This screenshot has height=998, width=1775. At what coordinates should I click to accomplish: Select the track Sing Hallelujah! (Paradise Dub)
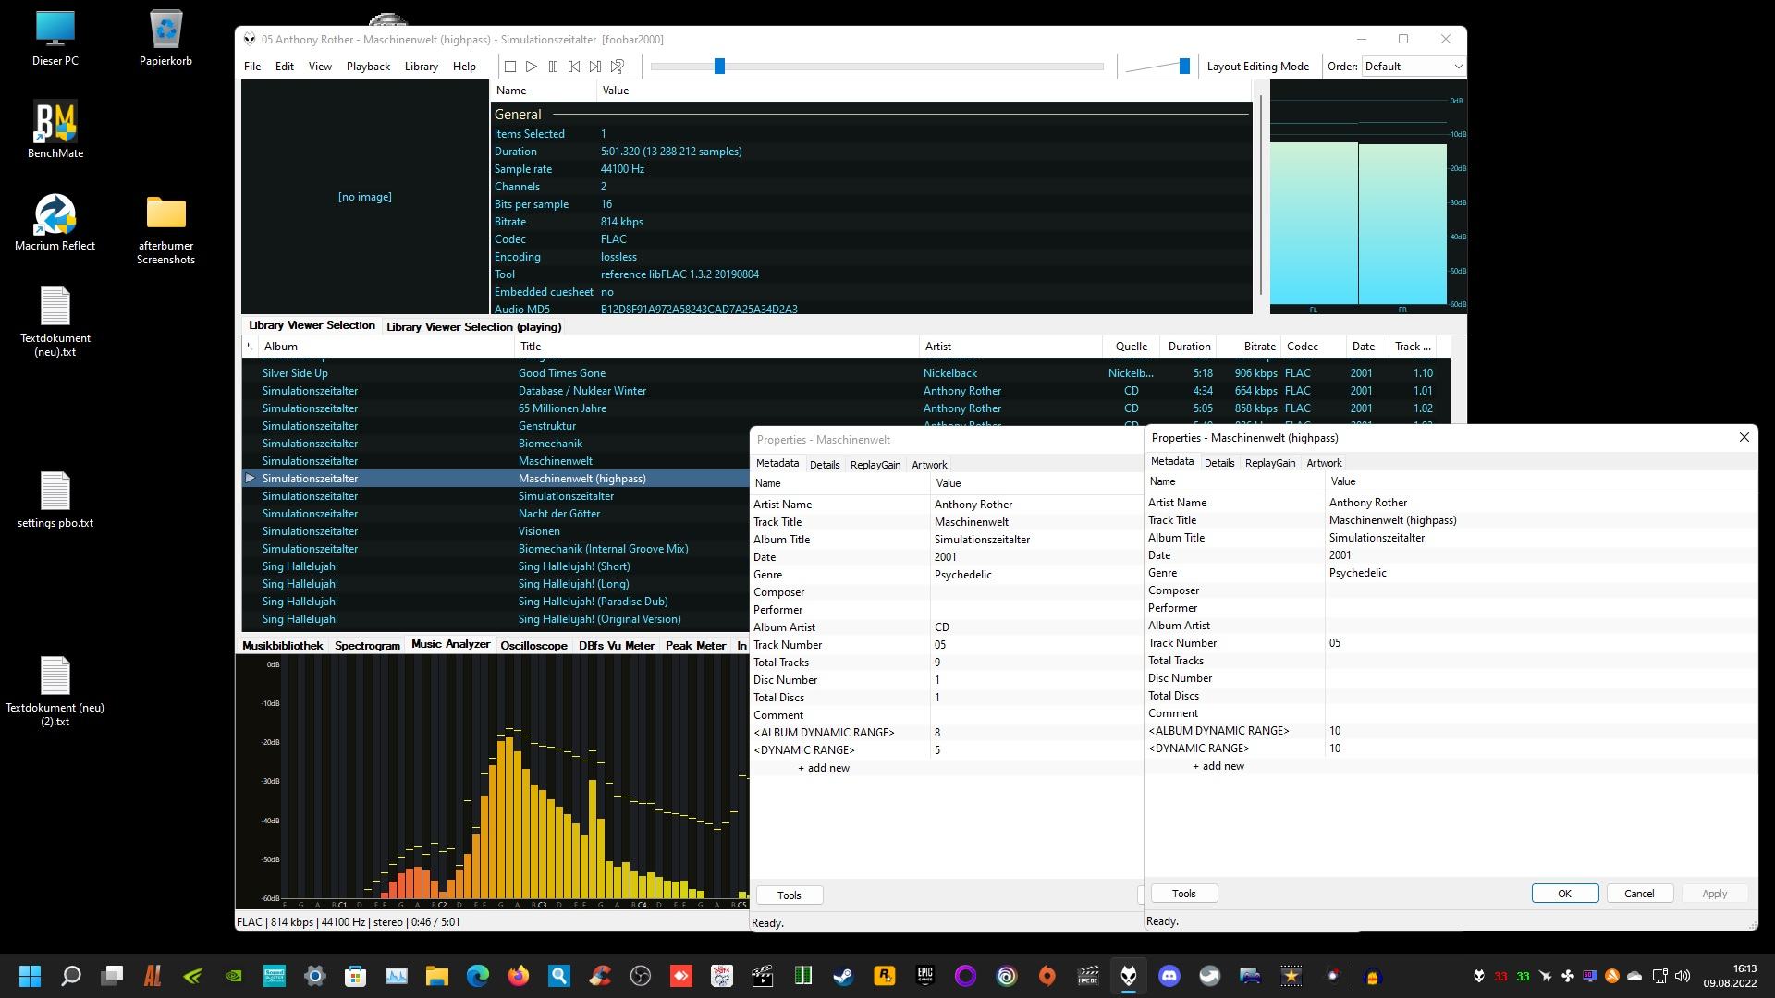pyautogui.click(x=593, y=602)
